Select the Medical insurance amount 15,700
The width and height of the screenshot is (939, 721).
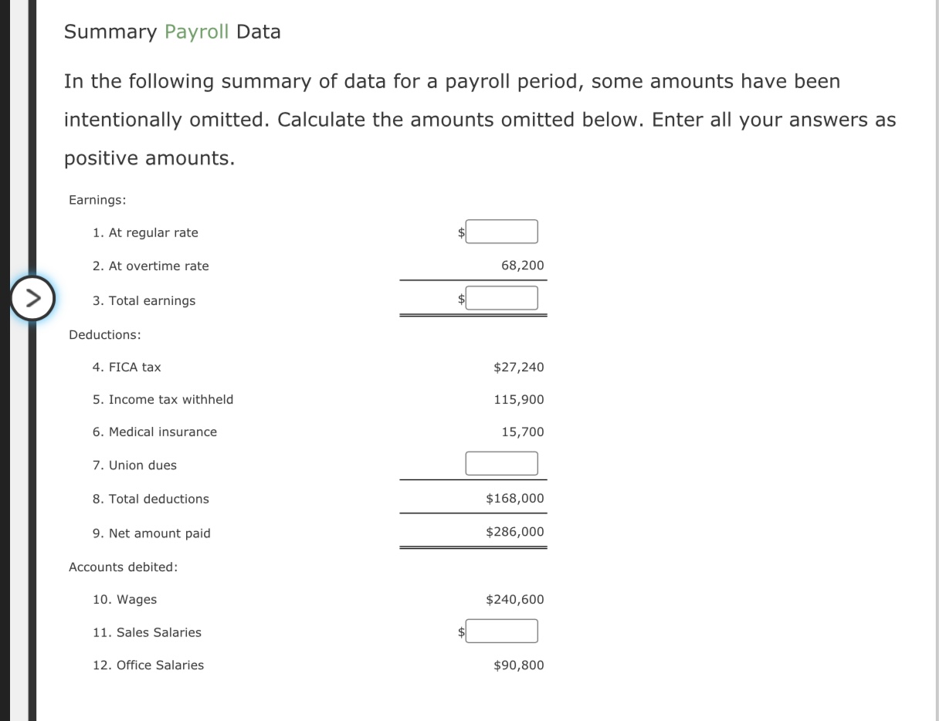point(524,432)
